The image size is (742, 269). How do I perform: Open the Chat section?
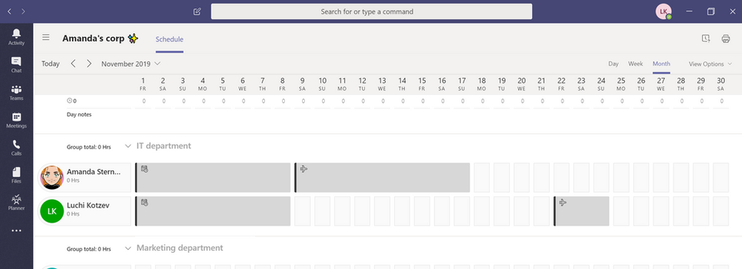(16, 64)
